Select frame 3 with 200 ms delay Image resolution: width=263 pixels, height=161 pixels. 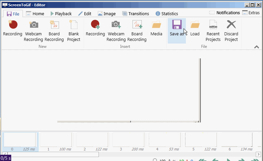[129, 142]
